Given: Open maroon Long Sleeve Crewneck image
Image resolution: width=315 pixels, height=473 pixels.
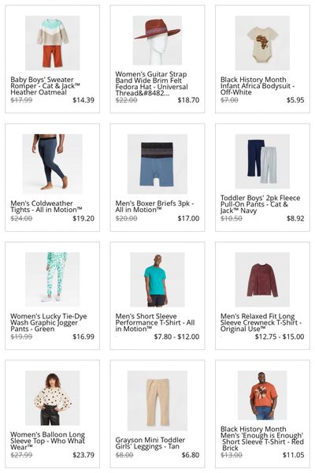Looking at the screenshot, I should 262,280.
